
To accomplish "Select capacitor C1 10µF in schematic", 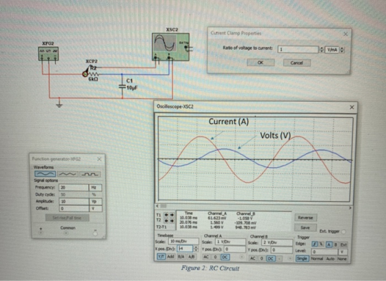I will pyautogui.click(x=123, y=87).
